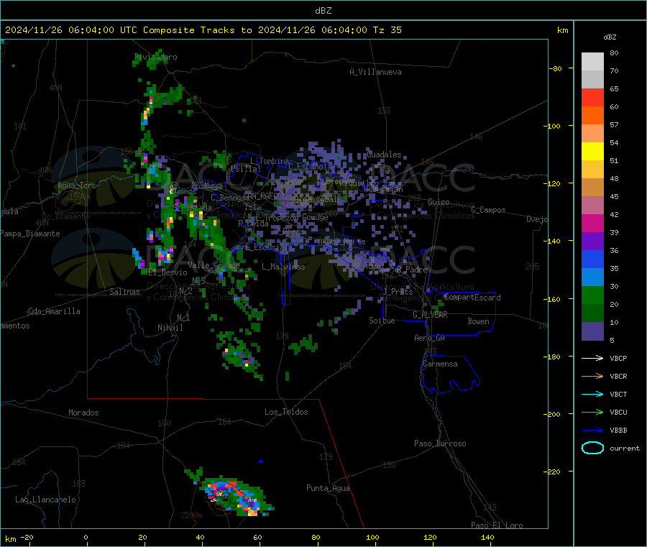Image resolution: width=647 pixels, height=547 pixels.
Task: Click the 54 dBZ yellow color swatch
Action: [x=592, y=152]
